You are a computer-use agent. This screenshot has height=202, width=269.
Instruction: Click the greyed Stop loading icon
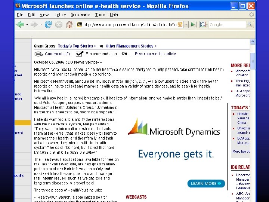tap(59, 25)
